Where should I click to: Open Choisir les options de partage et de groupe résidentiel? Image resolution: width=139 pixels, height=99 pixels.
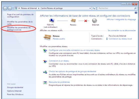pos(72,71)
